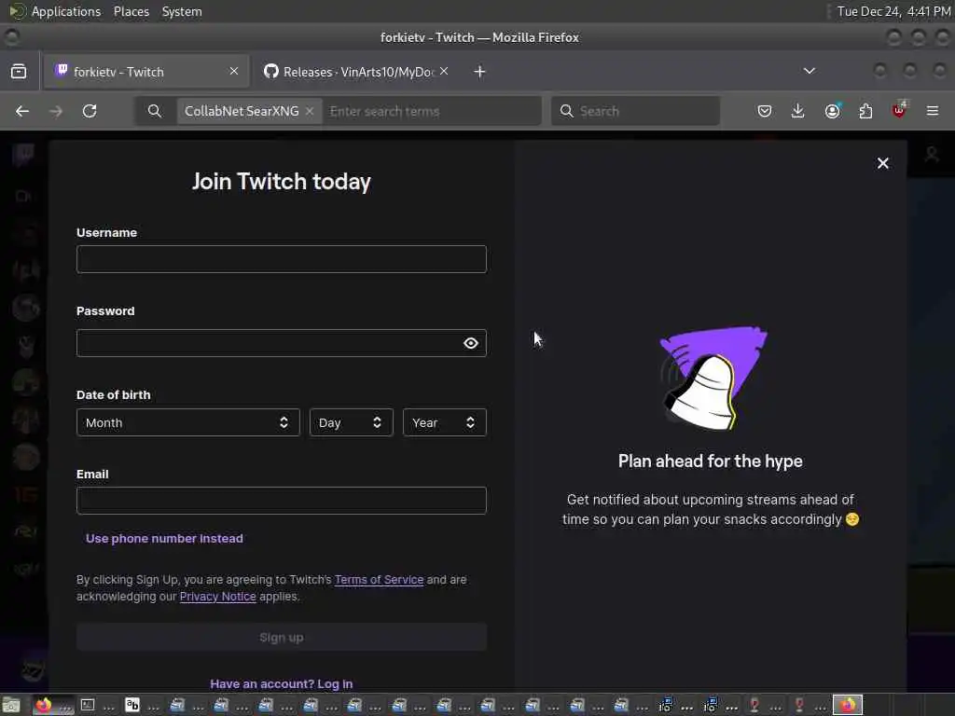The width and height of the screenshot is (955, 716).
Task: Click the terminal taskbar item
Action: (97, 706)
